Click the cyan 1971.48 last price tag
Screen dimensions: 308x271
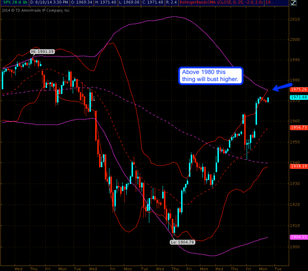298,97
